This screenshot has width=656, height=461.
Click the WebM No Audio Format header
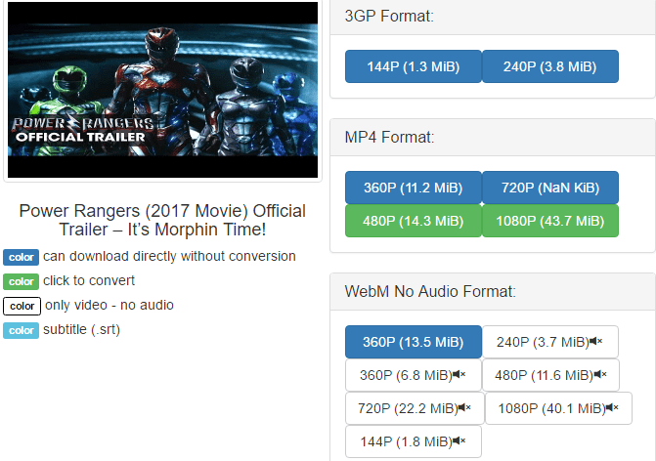pyautogui.click(x=493, y=291)
